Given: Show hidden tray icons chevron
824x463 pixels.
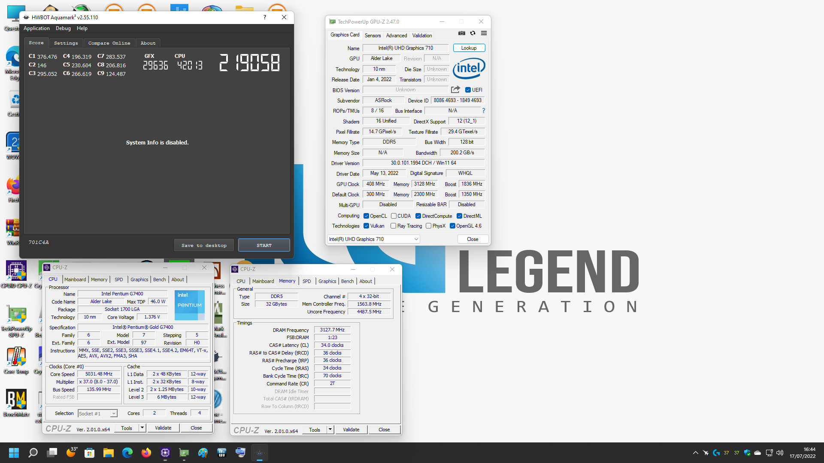Looking at the screenshot, I should [695, 453].
